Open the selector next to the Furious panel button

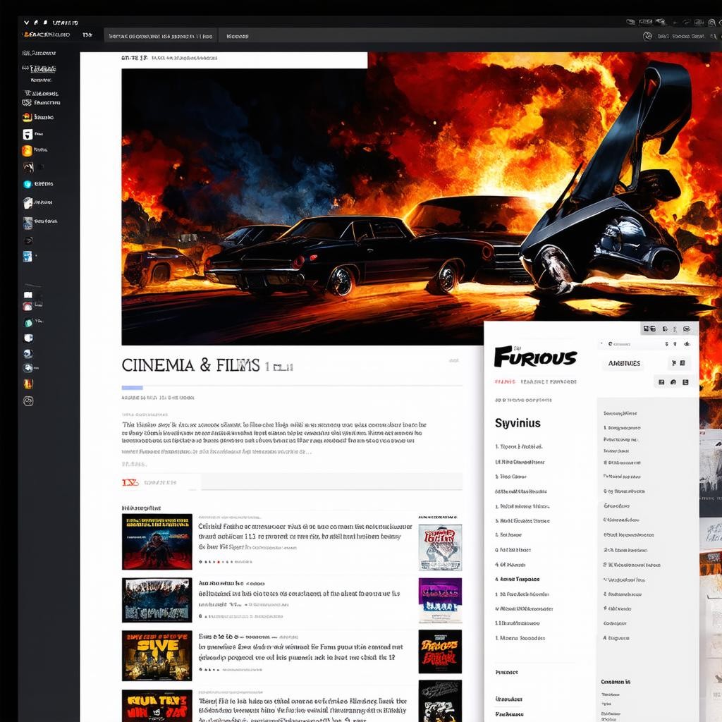(x=678, y=363)
